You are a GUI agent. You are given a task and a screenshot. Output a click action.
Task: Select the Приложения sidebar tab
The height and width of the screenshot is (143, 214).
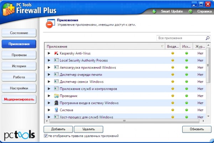click(19, 44)
